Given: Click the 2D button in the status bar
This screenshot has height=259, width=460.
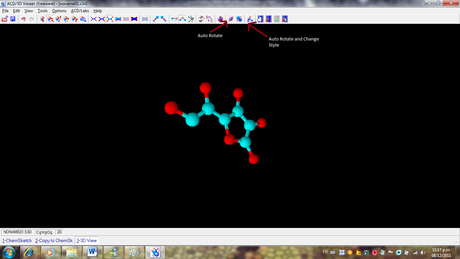Looking at the screenshot, I should (59, 232).
